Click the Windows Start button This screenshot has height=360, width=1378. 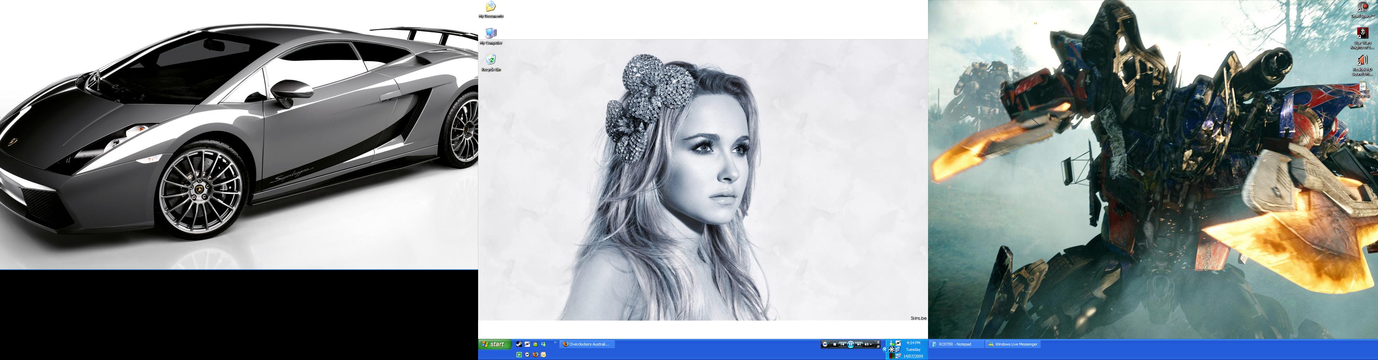coord(495,345)
